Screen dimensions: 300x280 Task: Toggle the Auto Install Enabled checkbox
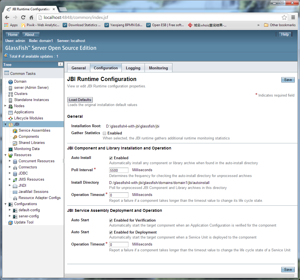pos(111,158)
